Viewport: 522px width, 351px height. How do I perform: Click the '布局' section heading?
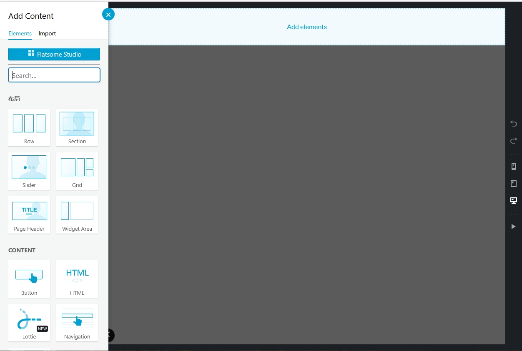14,99
